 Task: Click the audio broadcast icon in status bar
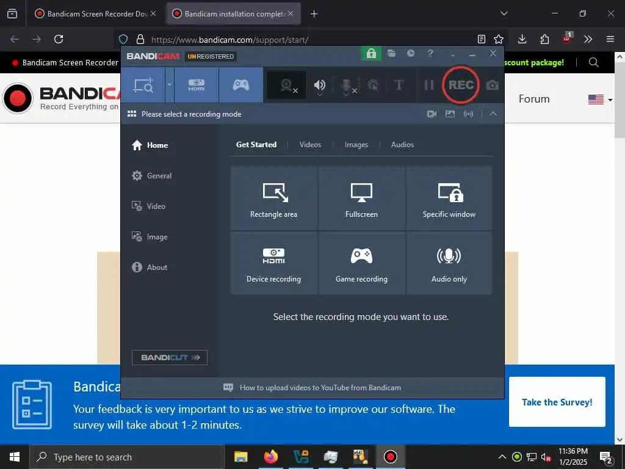coord(468,114)
